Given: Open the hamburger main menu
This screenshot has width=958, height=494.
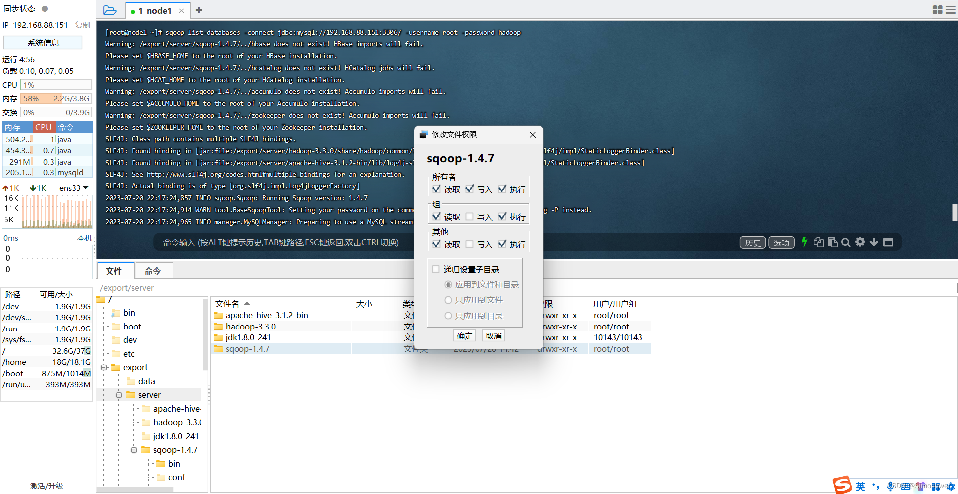Looking at the screenshot, I should point(951,10).
